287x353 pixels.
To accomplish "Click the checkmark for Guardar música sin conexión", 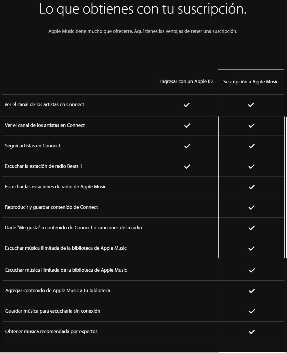I will (252, 311).
